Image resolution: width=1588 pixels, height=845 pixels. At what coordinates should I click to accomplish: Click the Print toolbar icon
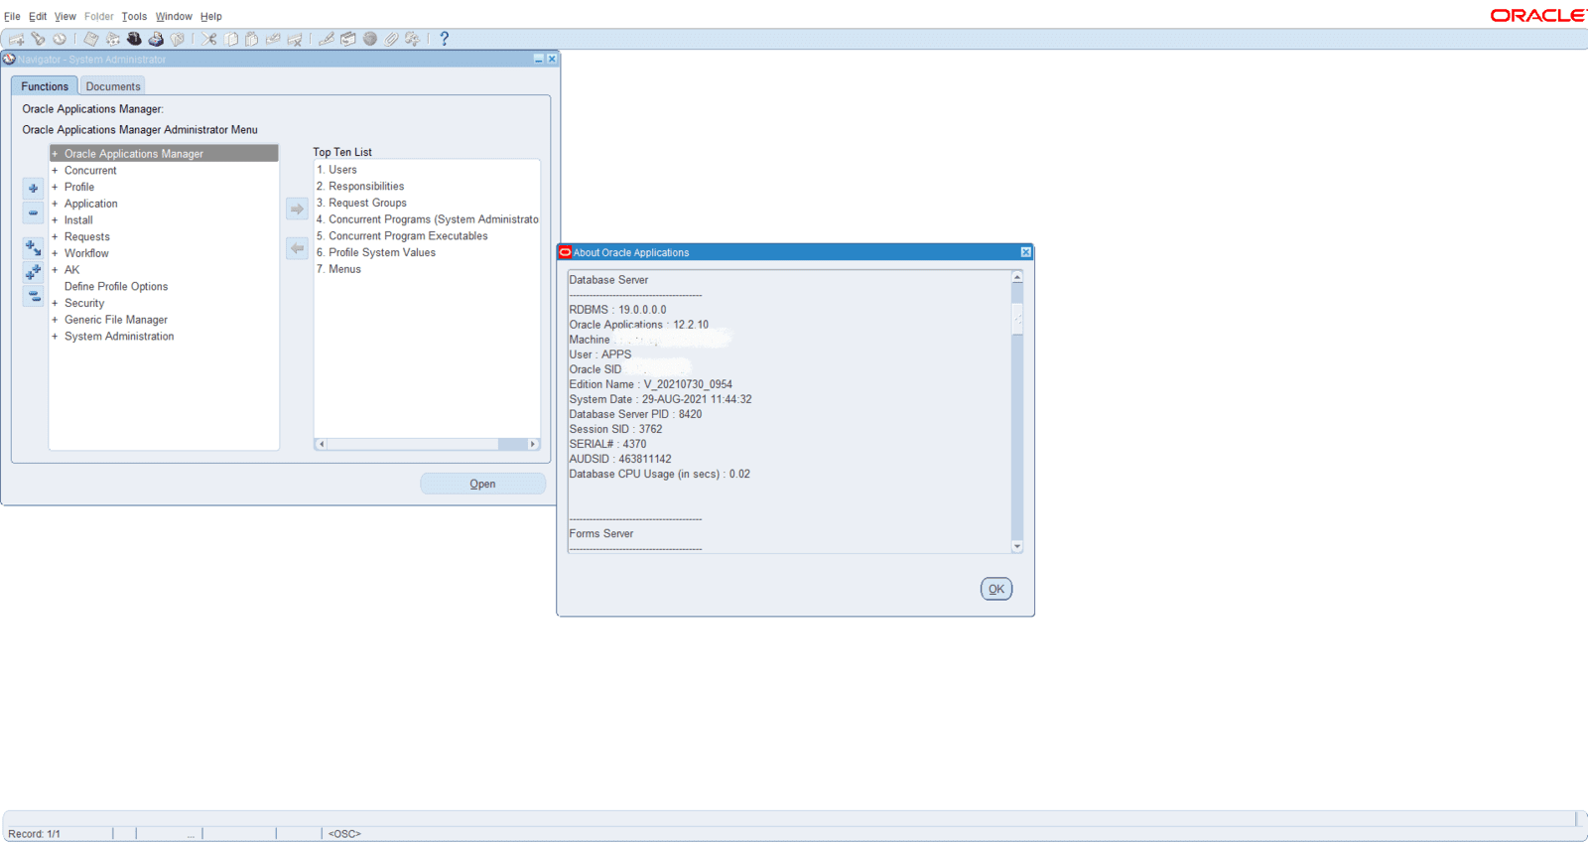click(x=156, y=39)
